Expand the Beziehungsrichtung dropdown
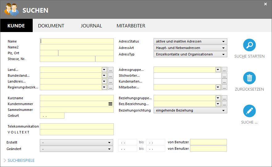The width and height of the screenshot is (272, 167). point(190,110)
